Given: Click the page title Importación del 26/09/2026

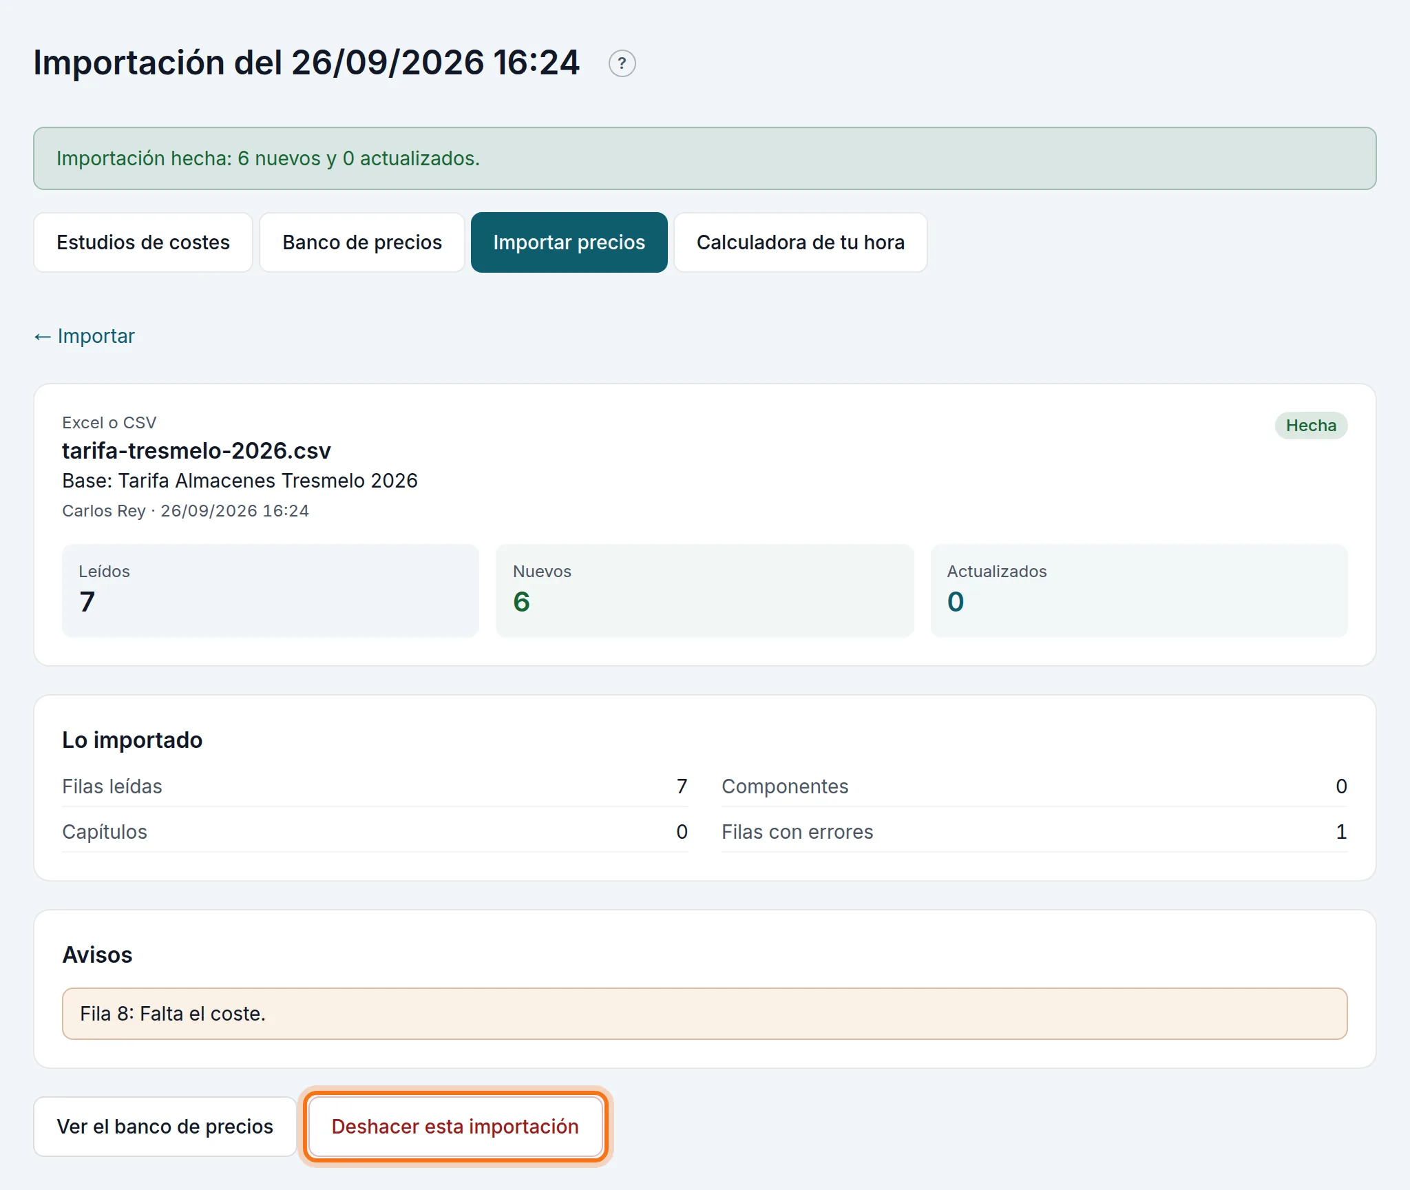Looking at the screenshot, I should tap(306, 63).
